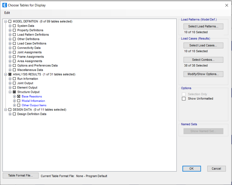Uncheck the Base Reactions checkbox

click(x=19, y=96)
